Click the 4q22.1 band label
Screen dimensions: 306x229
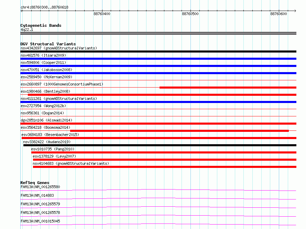27,30
